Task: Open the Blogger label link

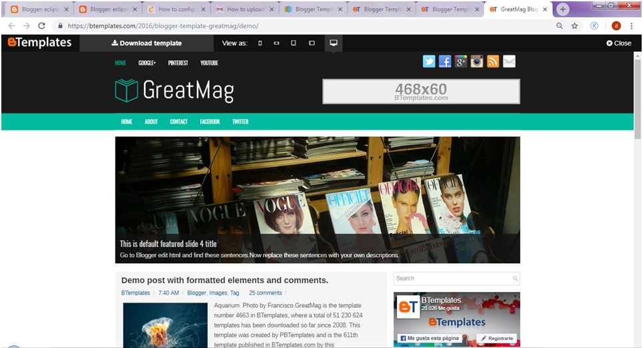Action: pos(196,293)
